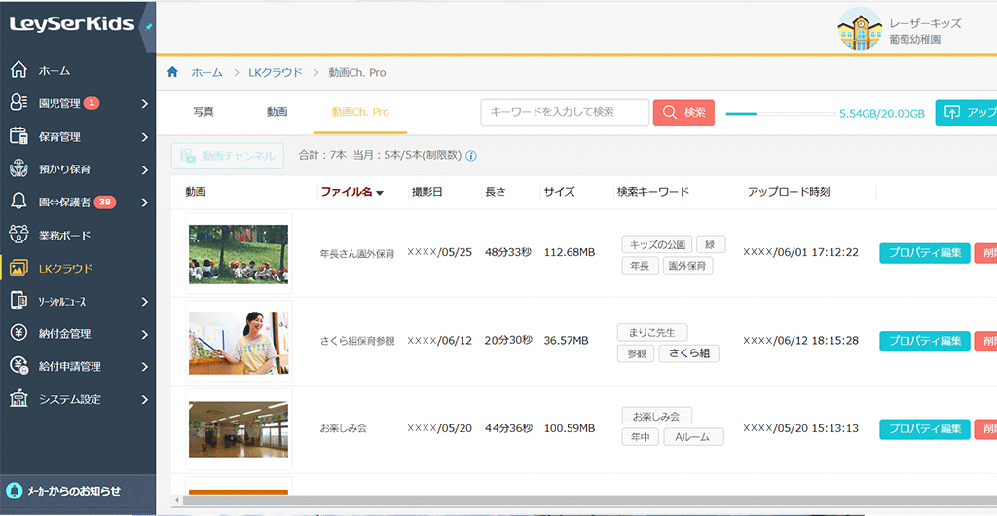Expand the 給付申請管理 menu chevron

click(145, 367)
